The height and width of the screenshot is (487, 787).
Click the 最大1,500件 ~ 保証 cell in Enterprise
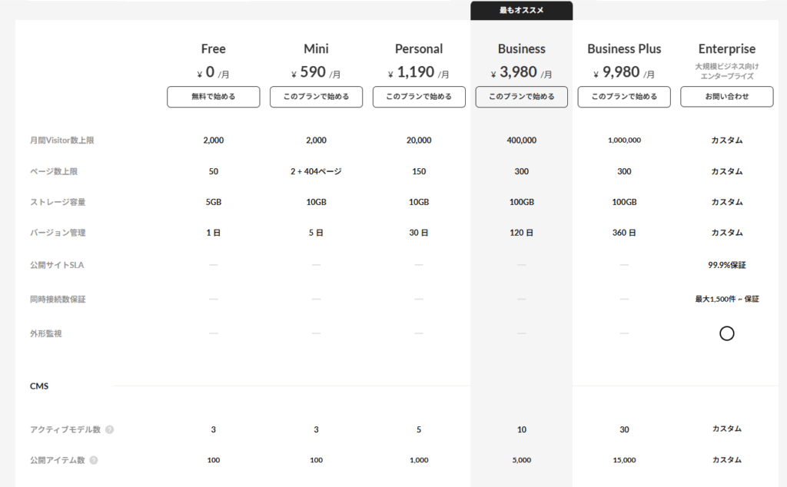pos(726,299)
